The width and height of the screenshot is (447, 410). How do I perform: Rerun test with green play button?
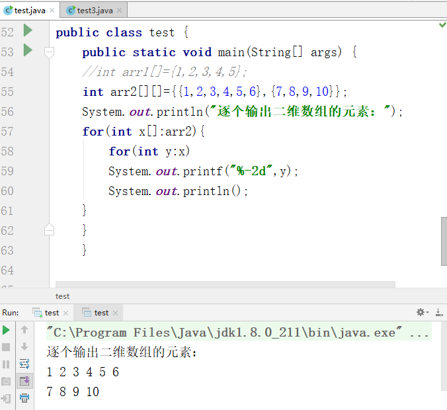pyautogui.click(x=6, y=330)
